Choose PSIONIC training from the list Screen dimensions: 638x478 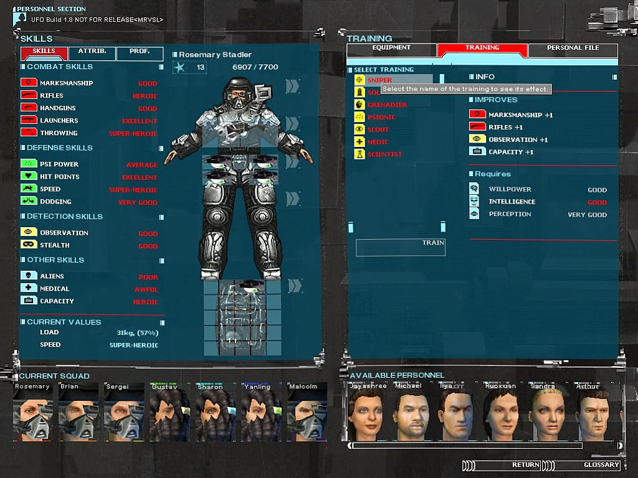click(381, 118)
